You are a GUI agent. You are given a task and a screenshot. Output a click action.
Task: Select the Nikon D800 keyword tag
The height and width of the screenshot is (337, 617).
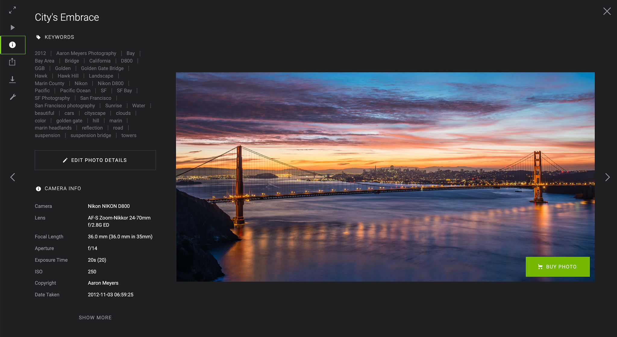pos(111,83)
